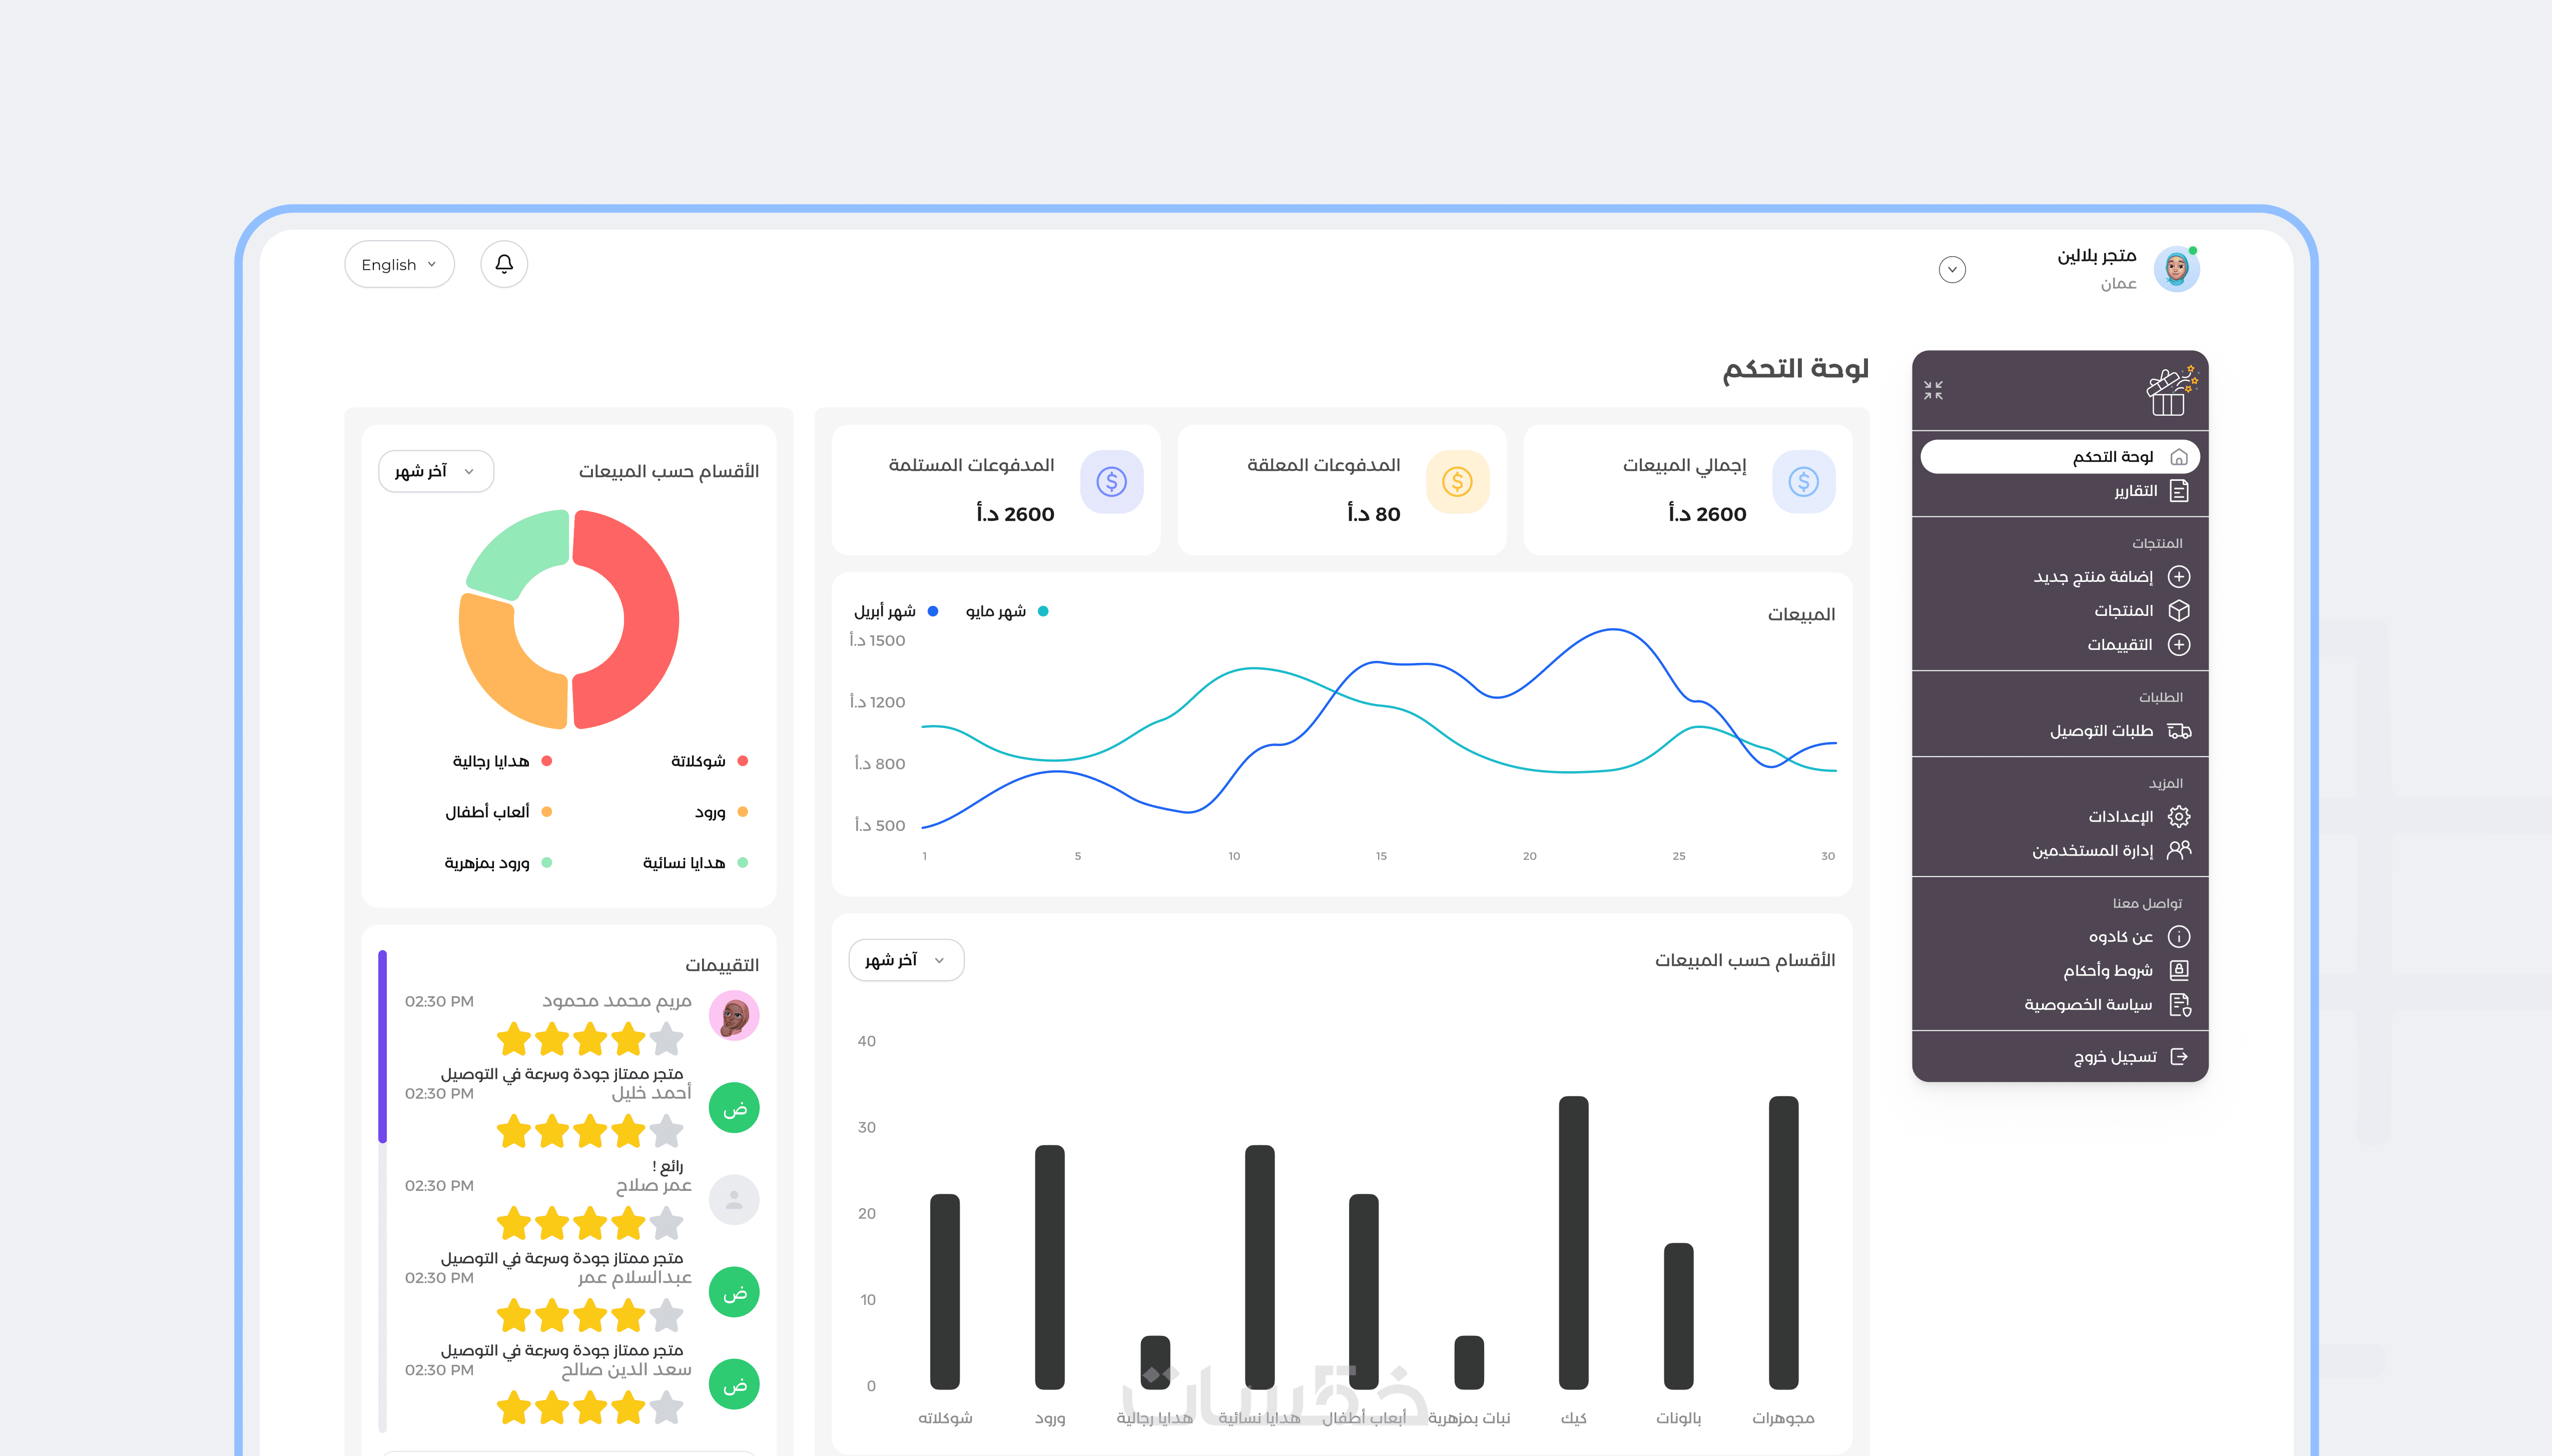
Task: Collapse the sidebar with the shrink icon
Action: 1933,390
